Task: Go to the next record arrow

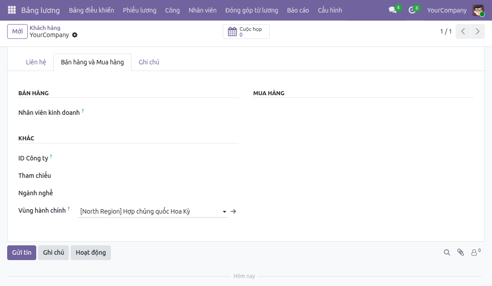Action: point(478,31)
